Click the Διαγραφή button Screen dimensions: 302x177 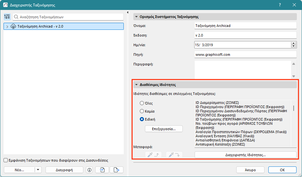[64, 170]
